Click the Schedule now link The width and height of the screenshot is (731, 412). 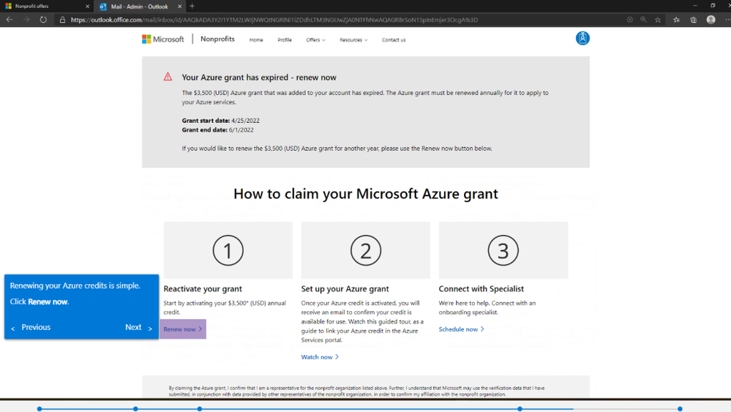coord(462,329)
